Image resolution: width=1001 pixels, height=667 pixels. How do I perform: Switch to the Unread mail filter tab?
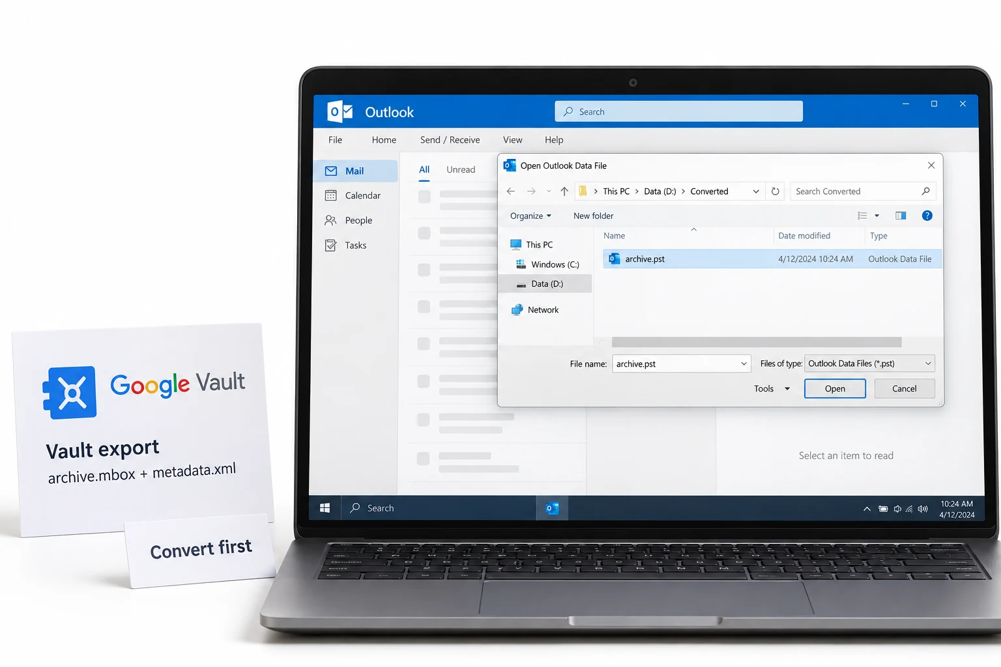pyautogui.click(x=461, y=169)
